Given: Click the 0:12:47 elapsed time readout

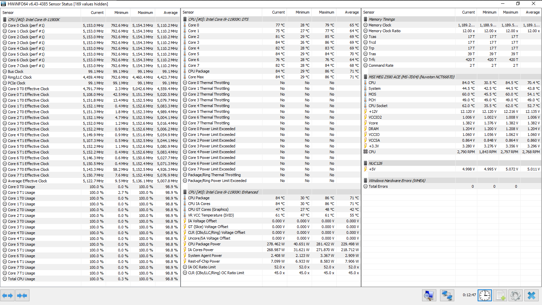Looking at the screenshot, I should (469, 295).
